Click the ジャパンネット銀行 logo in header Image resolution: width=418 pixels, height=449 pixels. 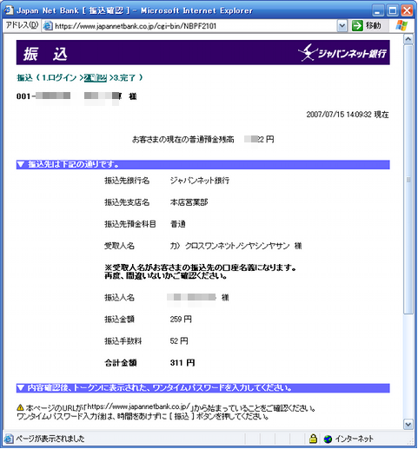pyautogui.click(x=342, y=53)
